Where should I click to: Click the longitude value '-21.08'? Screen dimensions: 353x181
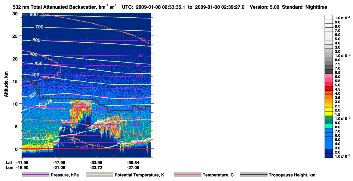59,167
